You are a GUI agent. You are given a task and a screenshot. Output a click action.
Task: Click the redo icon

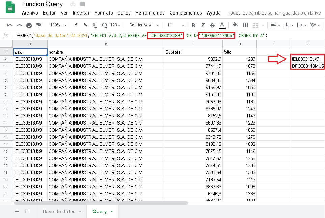coord(20,25)
